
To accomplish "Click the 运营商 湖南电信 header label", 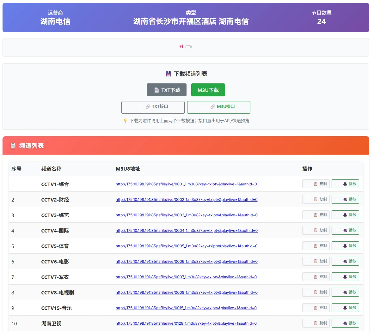I will [55, 18].
